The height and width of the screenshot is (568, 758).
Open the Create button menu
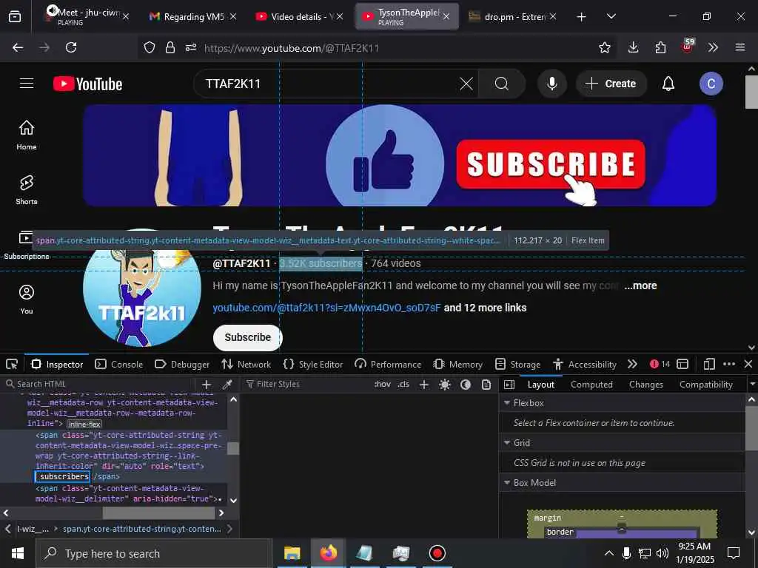[611, 84]
